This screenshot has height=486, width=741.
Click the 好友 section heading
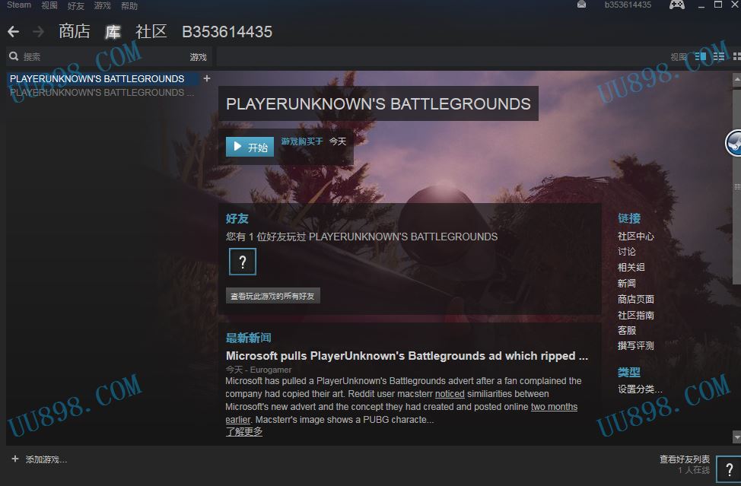237,218
